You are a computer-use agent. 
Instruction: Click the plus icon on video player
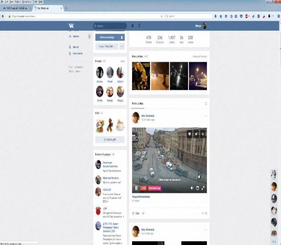tap(203, 134)
